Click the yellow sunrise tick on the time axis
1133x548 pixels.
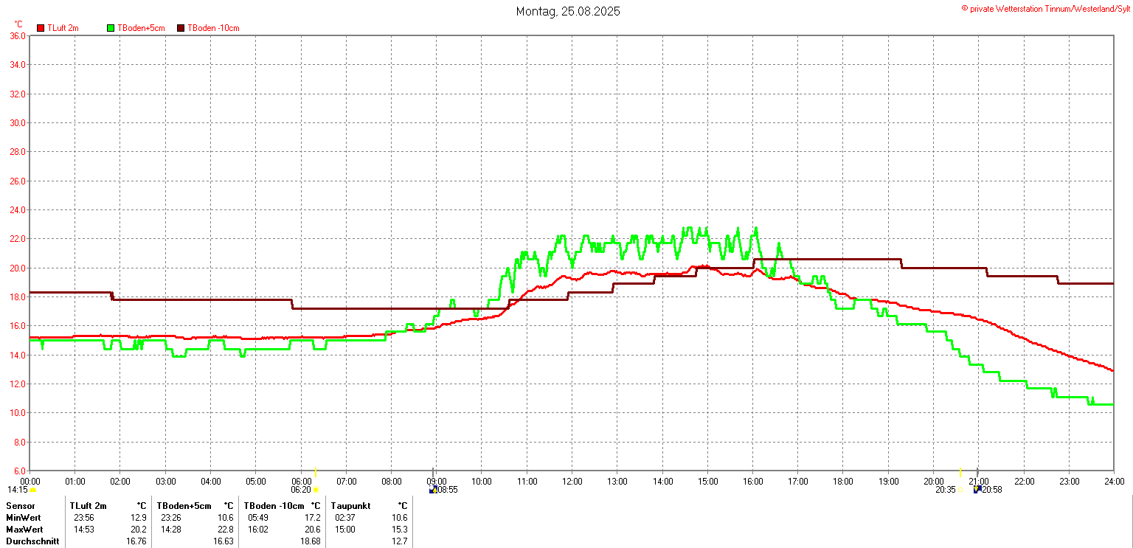point(316,473)
